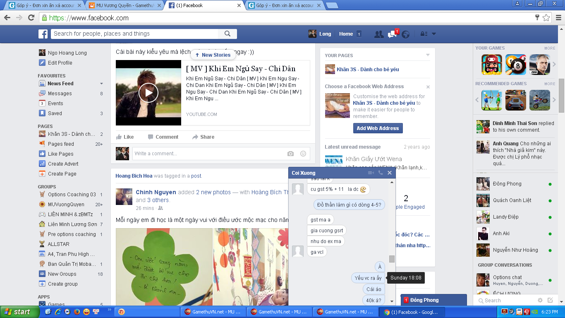This screenshot has width=565, height=318.
Task: Open Khăn 3S - Dành cho bé yêu page
Action: pyautogui.click(x=368, y=70)
